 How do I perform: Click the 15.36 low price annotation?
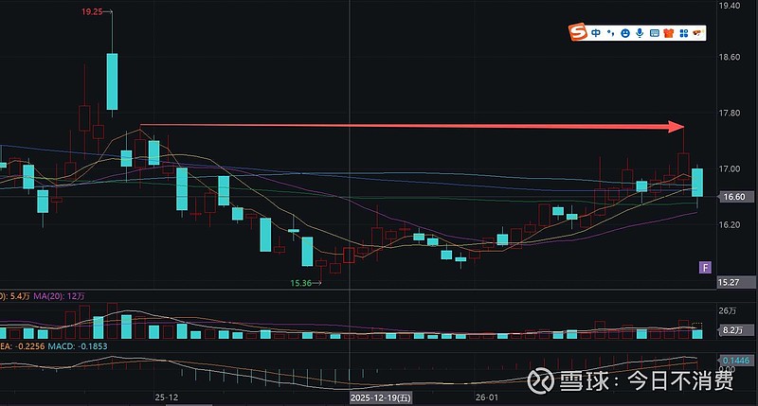point(300,283)
